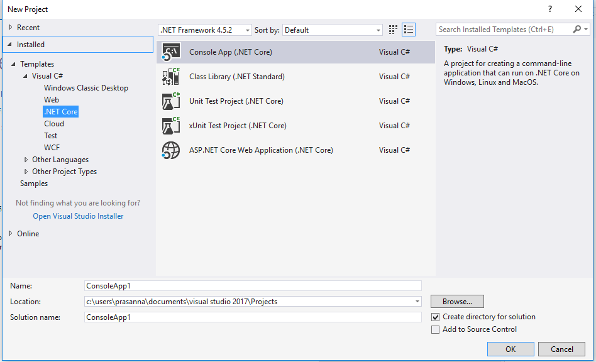Select the Web template category

(52, 100)
